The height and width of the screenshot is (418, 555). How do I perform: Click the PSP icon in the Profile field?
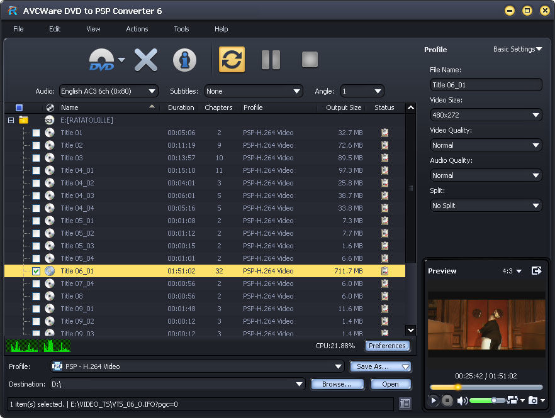click(57, 366)
